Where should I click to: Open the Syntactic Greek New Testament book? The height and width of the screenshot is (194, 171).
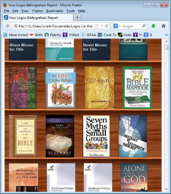[x=59, y=50]
